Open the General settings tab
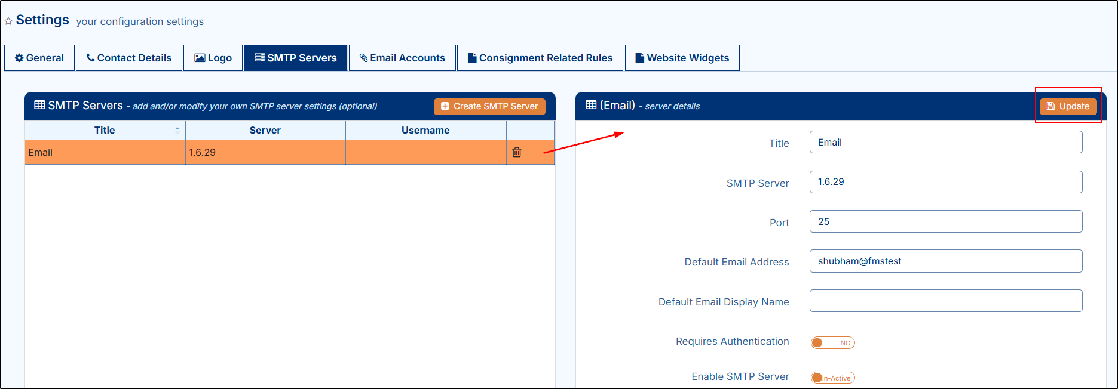 tap(39, 58)
